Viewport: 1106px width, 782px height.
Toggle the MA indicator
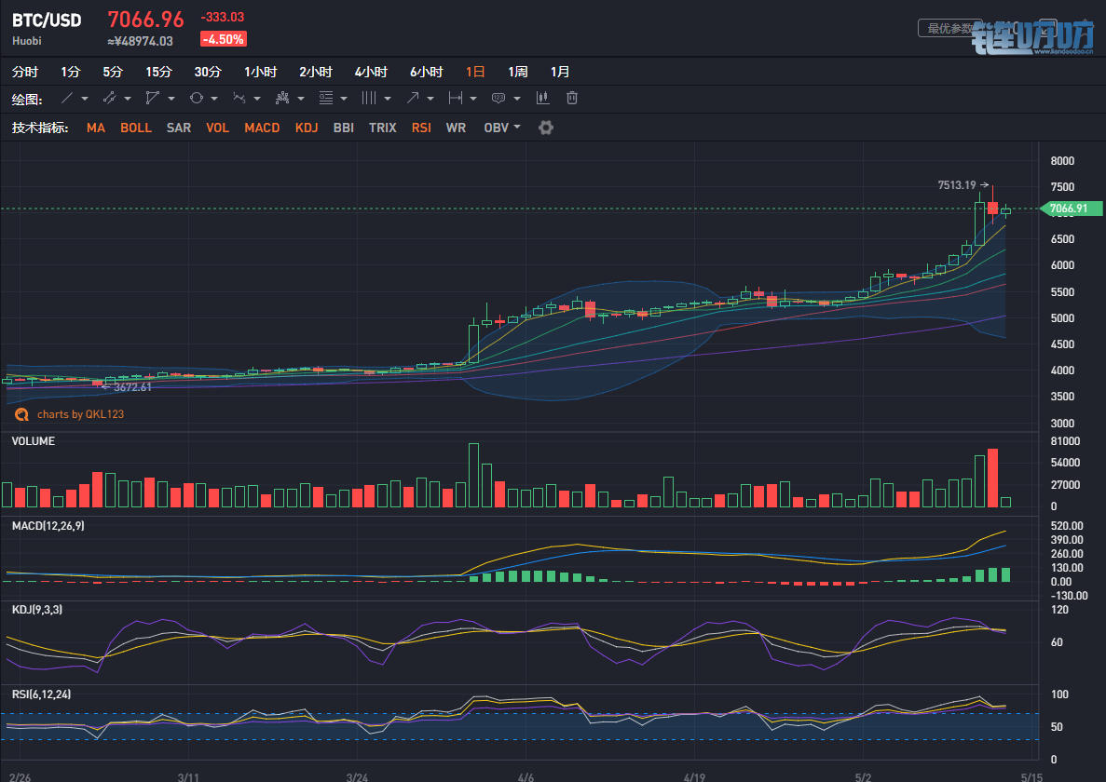pyautogui.click(x=96, y=128)
